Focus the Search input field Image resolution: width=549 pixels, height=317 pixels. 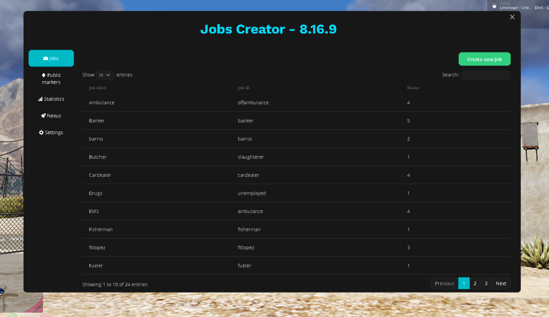pyautogui.click(x=486, y=75)
